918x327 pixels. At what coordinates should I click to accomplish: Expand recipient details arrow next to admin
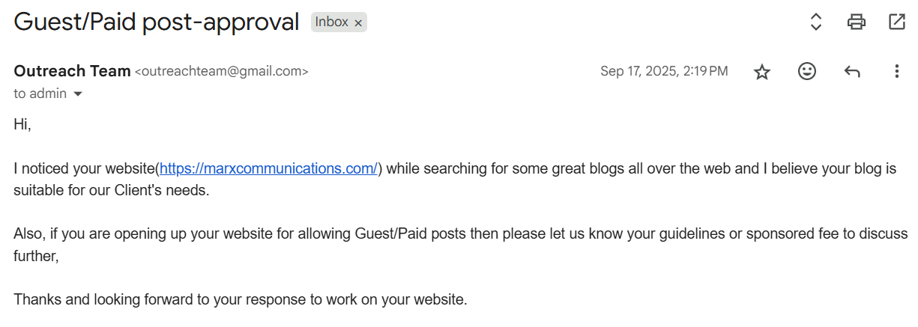77,94
